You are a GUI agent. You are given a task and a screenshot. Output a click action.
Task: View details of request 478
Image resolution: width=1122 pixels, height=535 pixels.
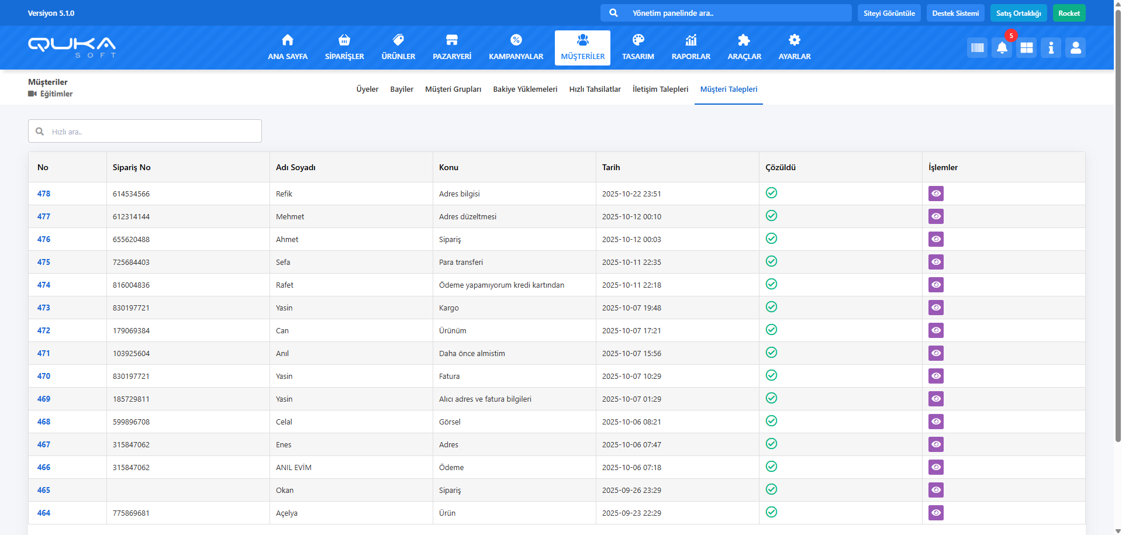(935, 194)
